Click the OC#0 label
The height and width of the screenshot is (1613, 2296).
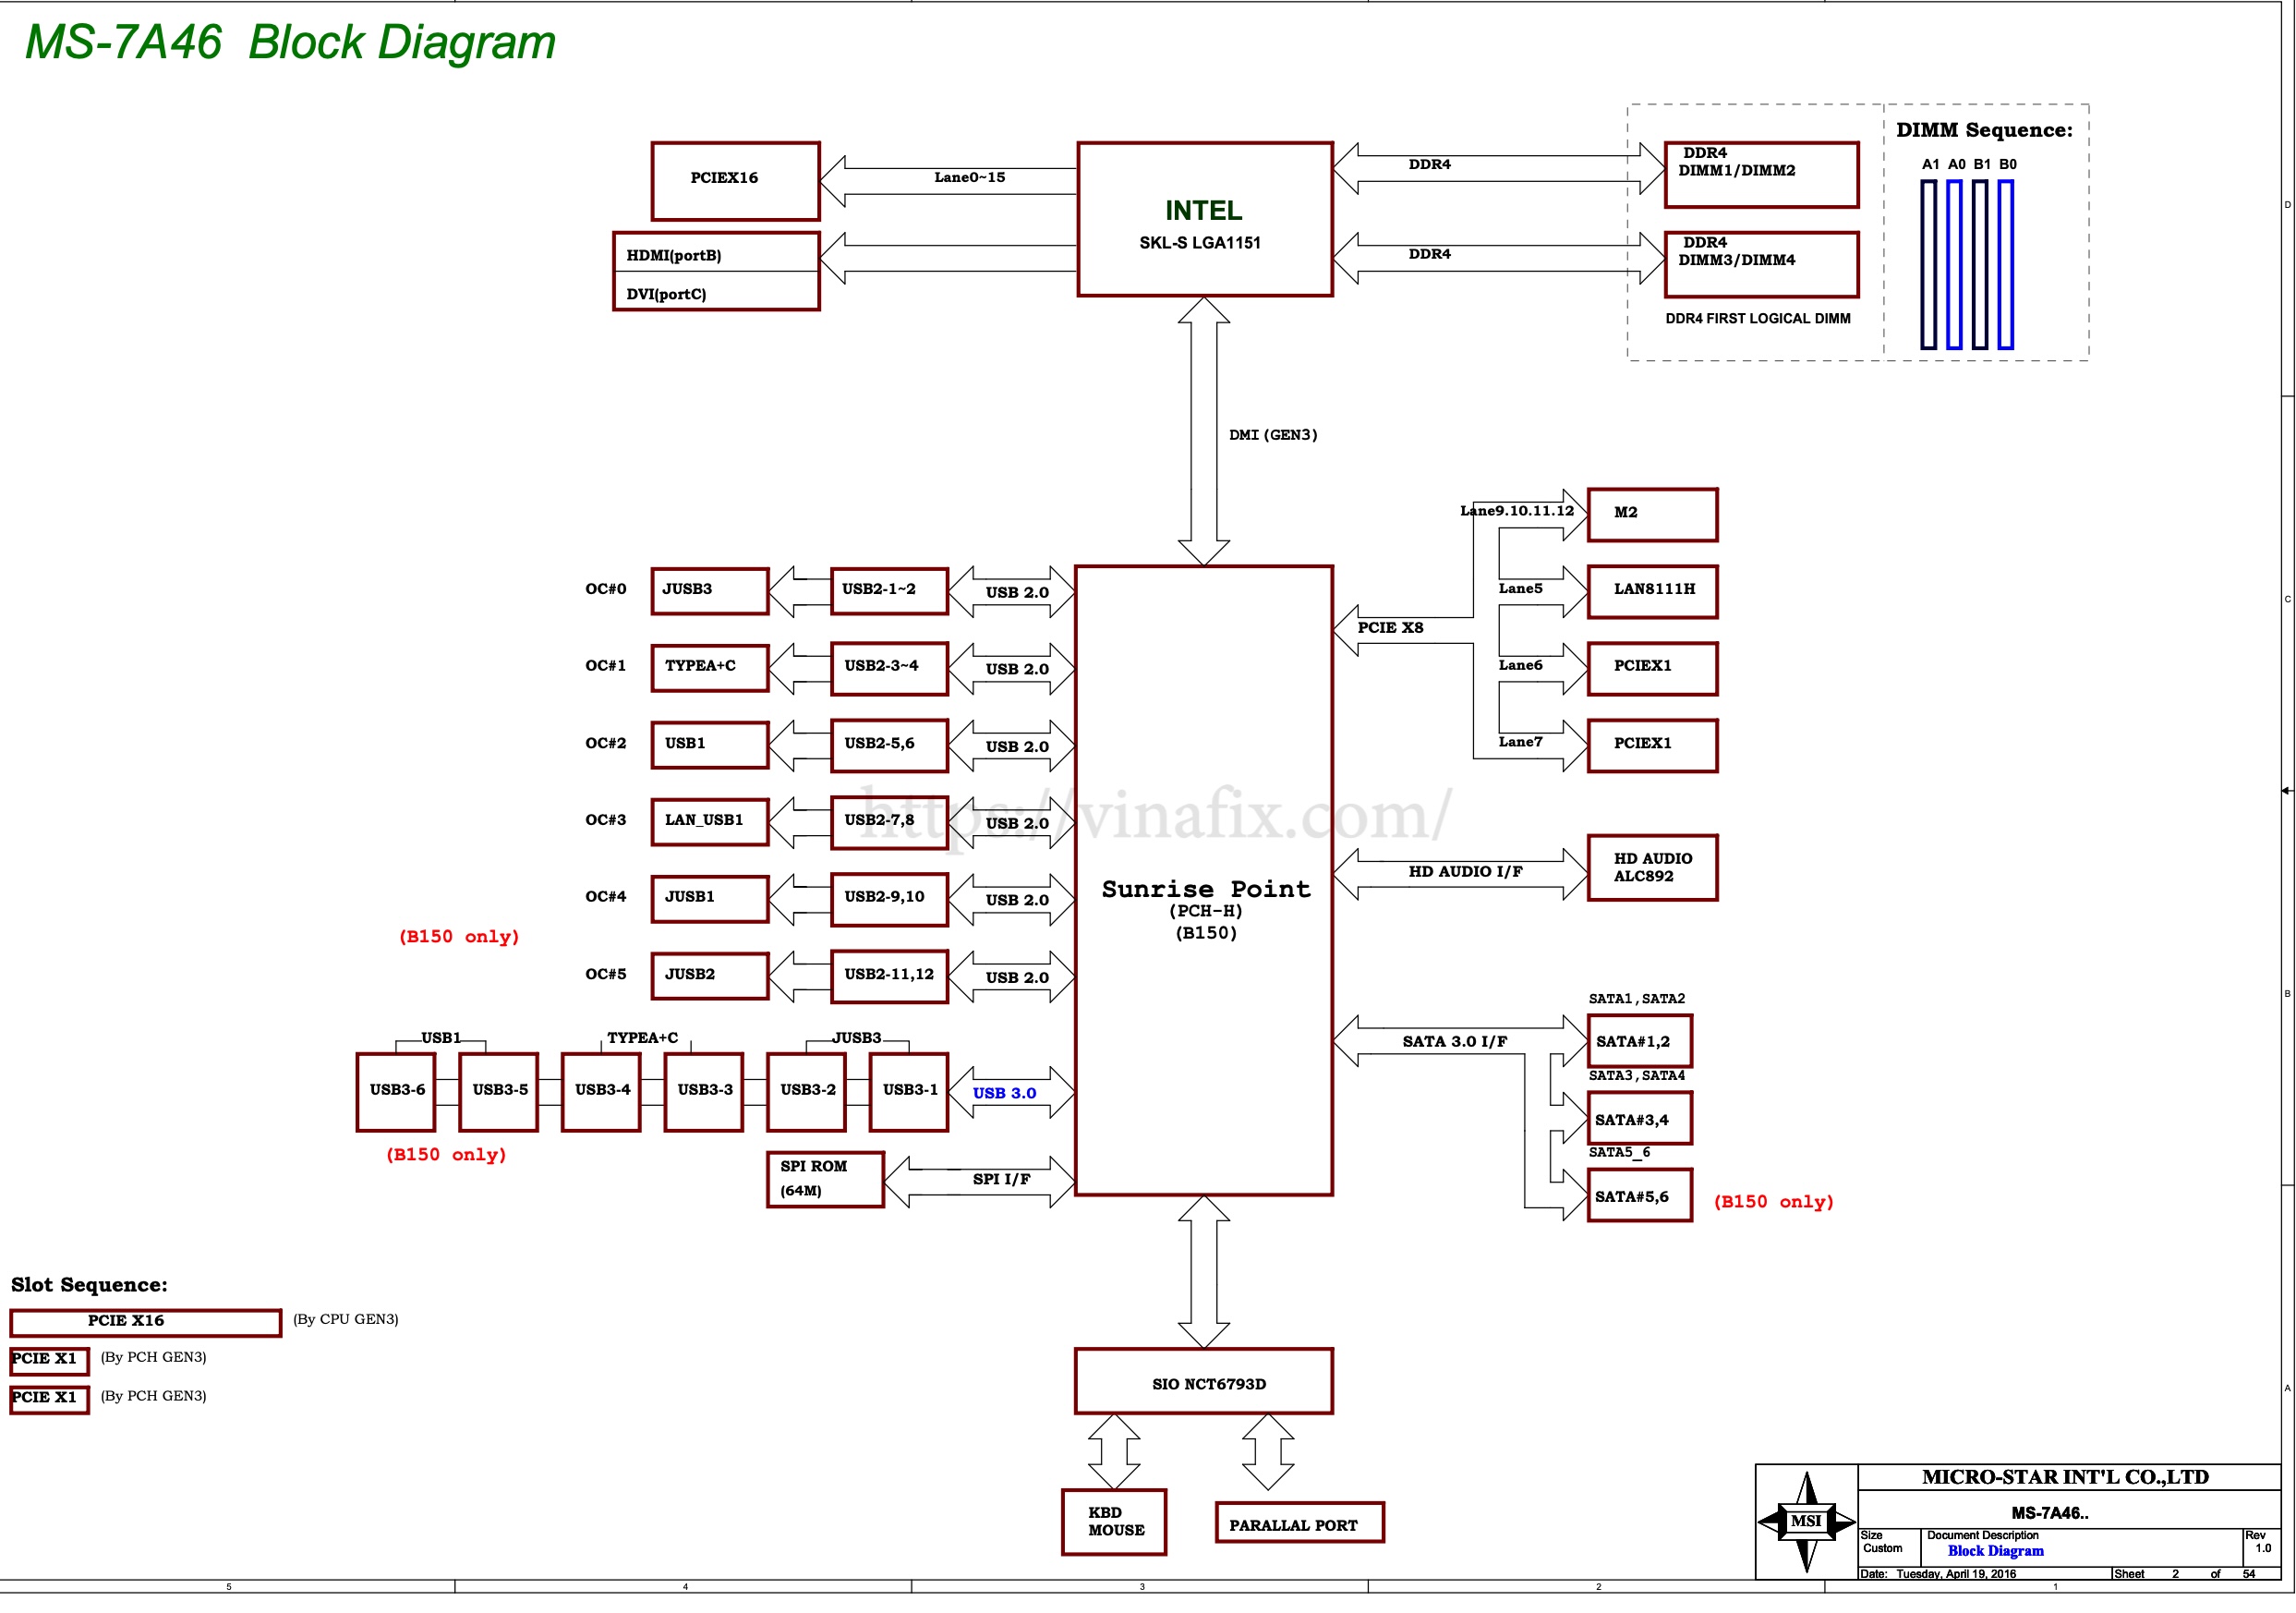coord(605,590)
